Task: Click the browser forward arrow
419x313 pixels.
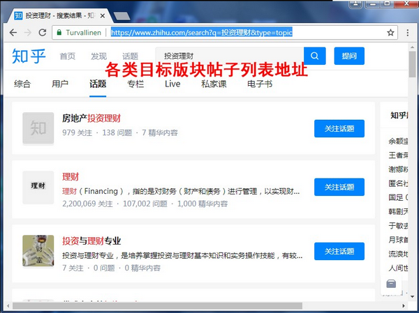Action: click(x=28, y=33)
